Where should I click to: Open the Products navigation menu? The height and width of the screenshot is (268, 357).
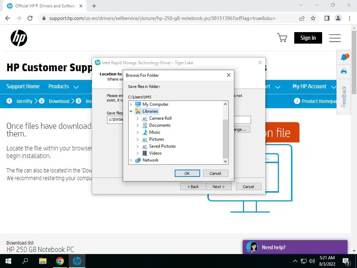click(59, 87)
